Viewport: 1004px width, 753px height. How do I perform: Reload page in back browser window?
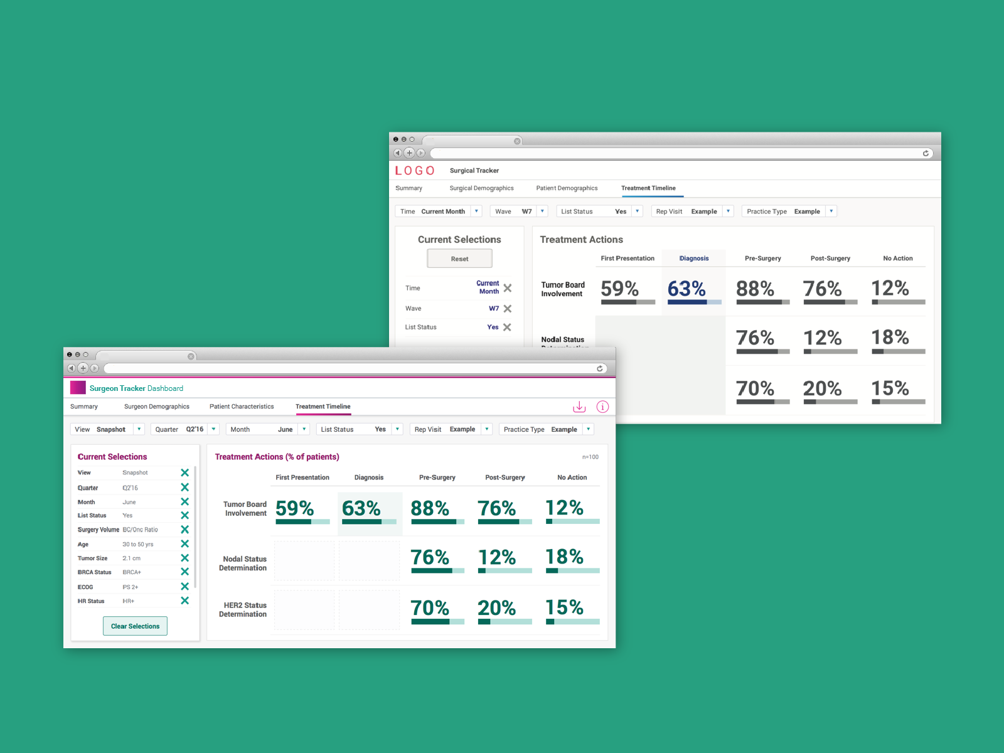coord(926,153)
